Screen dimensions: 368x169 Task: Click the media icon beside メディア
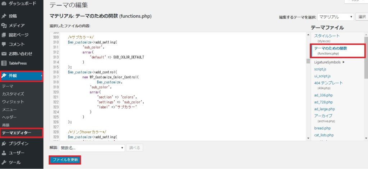(4, 25)
